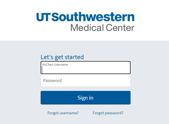Screen dimensions: 169x124
Task: Click the gray Center word in the logo
Action: [x=120, y=28]
